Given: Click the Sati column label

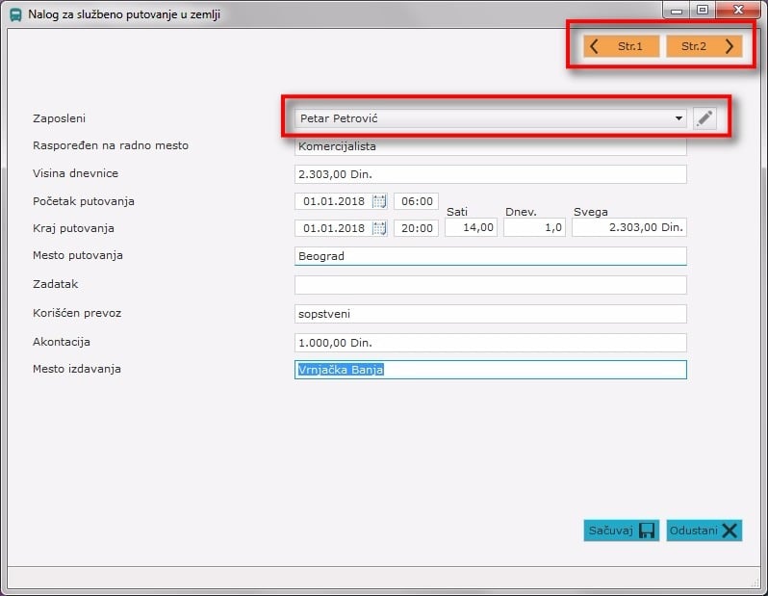Looking at the screenshot, I should [457, 212].
